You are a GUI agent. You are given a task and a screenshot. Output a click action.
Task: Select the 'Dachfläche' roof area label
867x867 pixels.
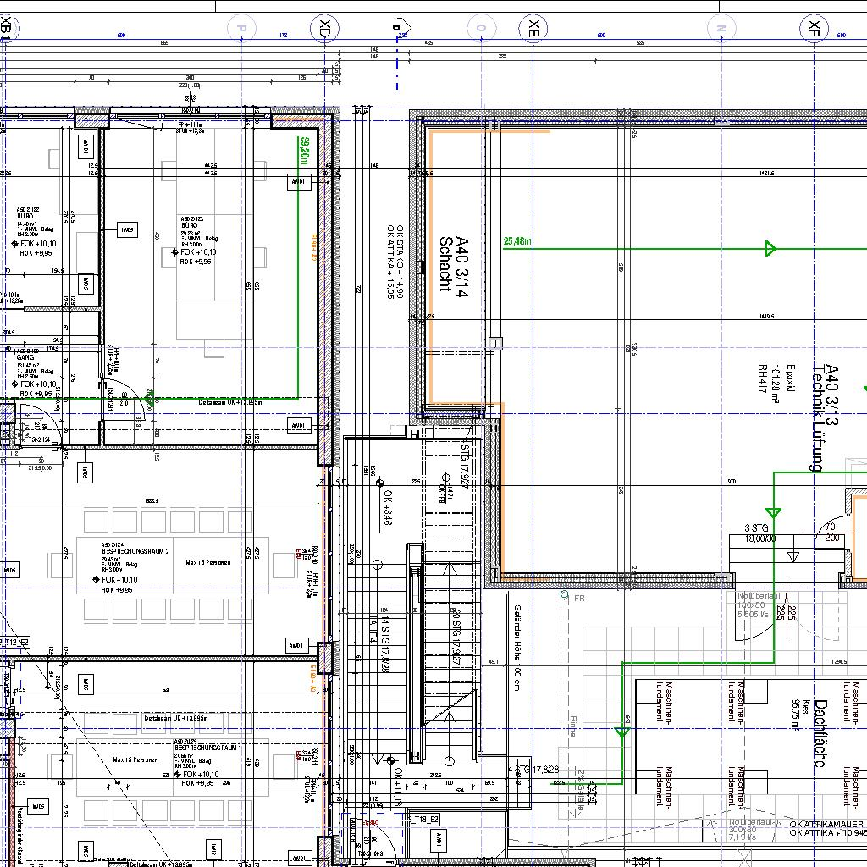[x=820, y=733]
